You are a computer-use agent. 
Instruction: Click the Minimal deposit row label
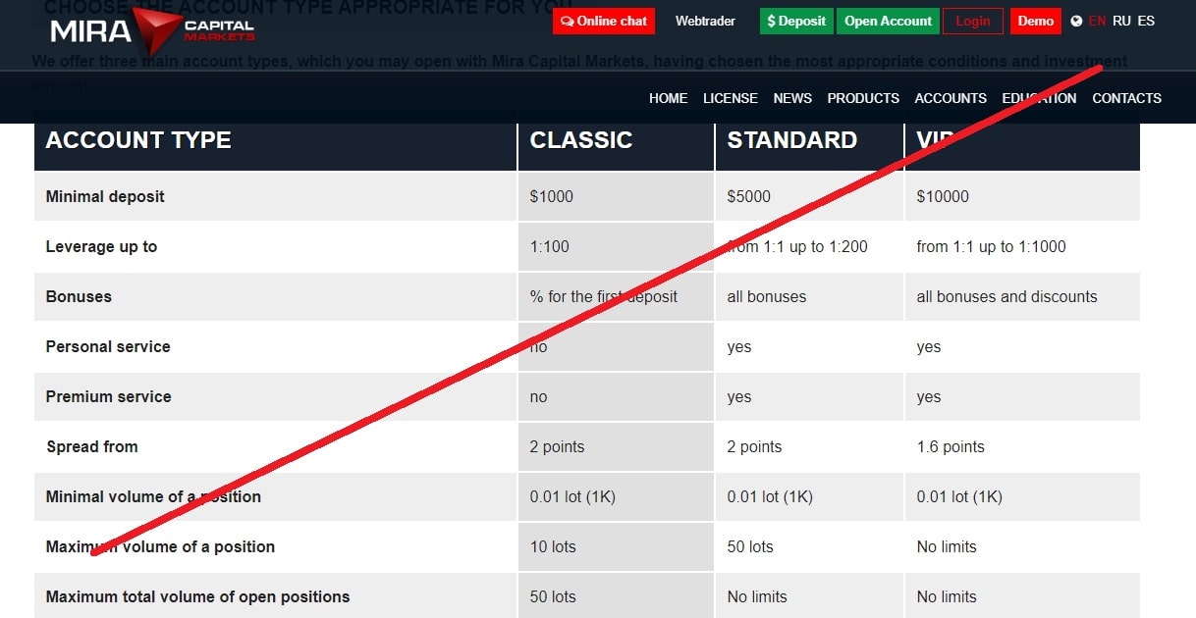(x=105, y=196)
